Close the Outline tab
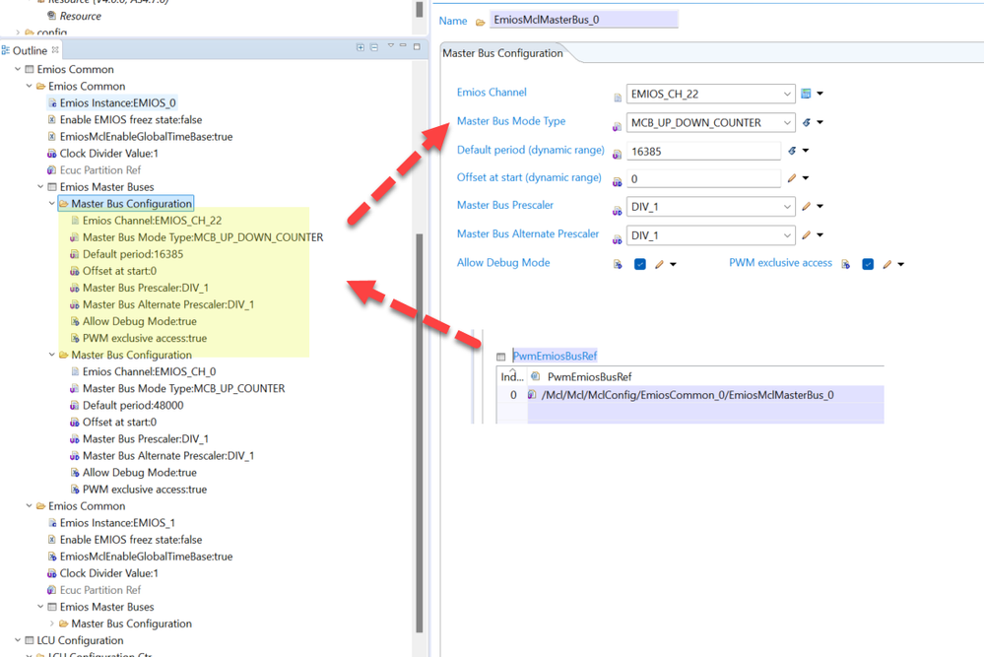 coord(55,49)
